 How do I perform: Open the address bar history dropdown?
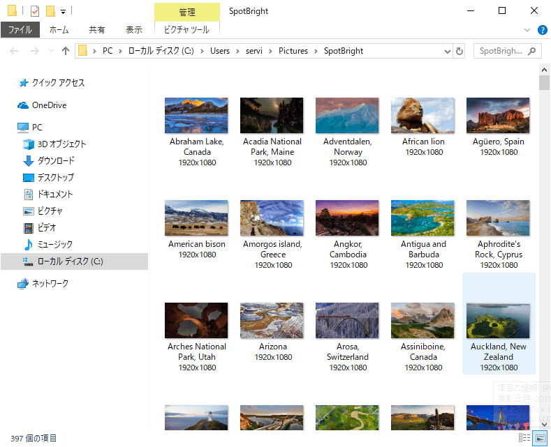448,52
